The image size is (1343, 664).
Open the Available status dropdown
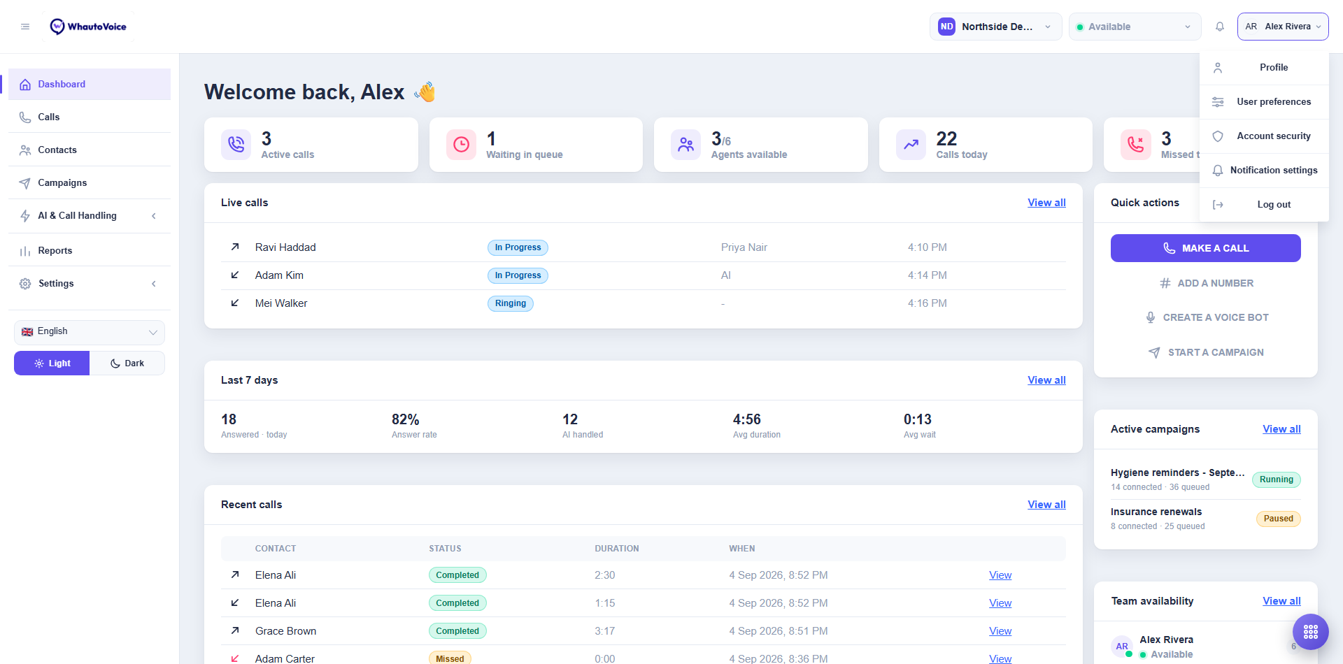[1135, 27]
